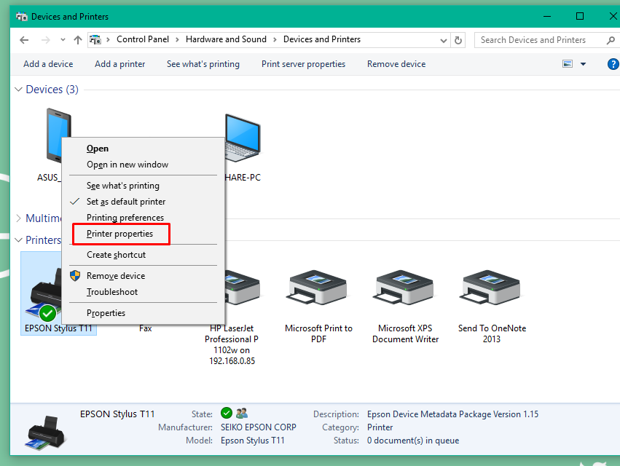
Task: Open the recent locations dropdown arrow
Action: 63,40
